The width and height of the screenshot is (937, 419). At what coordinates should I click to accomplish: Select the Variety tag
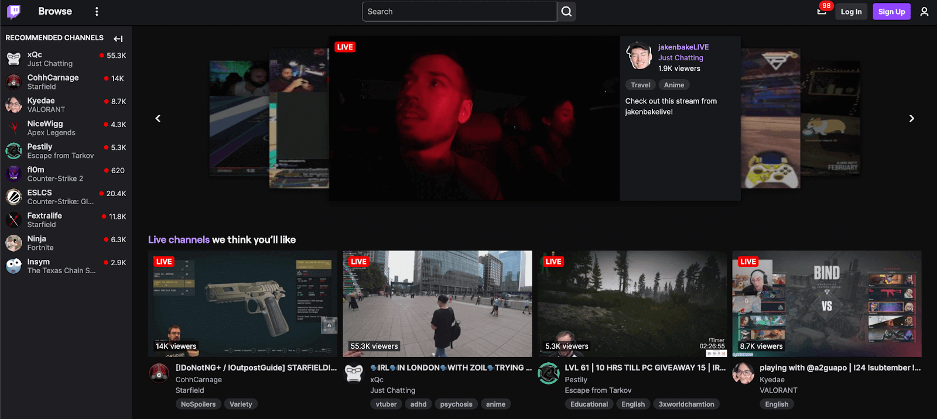pyautogui.click(x=241, y=404)
